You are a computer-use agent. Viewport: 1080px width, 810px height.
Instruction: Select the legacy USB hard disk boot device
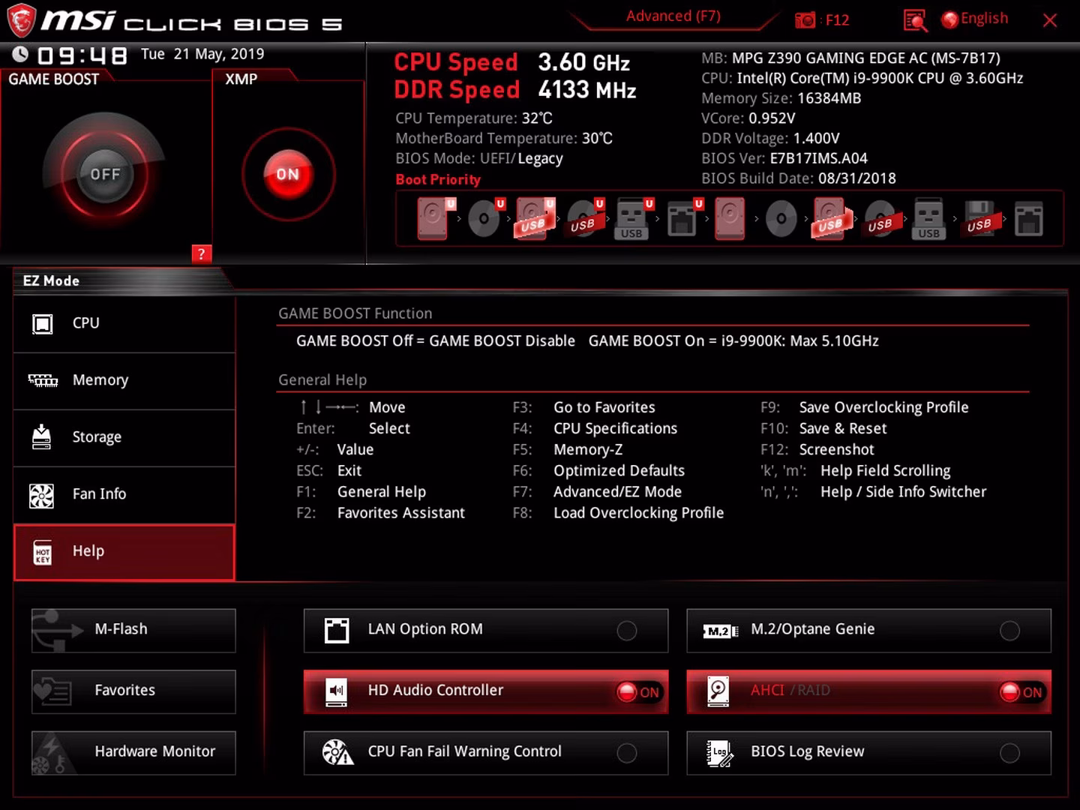click(x=830, y=218)
